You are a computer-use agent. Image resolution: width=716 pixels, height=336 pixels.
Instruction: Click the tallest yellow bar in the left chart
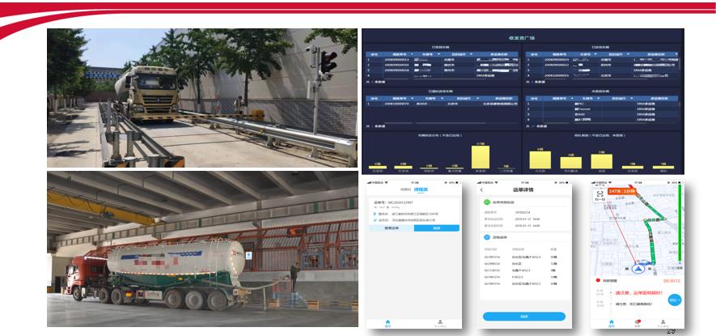(x=481, y=157)
